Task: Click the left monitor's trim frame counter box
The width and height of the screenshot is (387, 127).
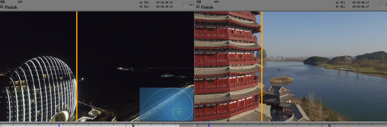Action: (x=188, y=5)
